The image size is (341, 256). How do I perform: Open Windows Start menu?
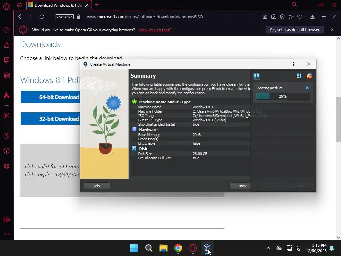click(134, 248)
